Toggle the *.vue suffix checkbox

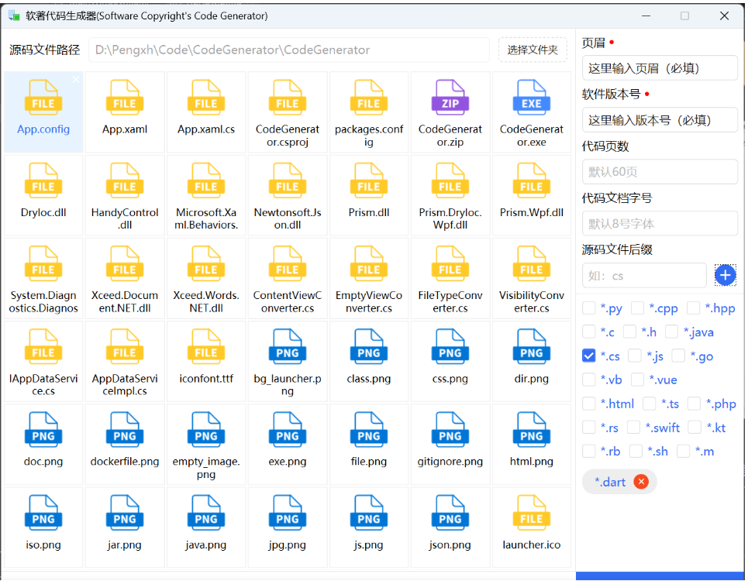point(638,380)
